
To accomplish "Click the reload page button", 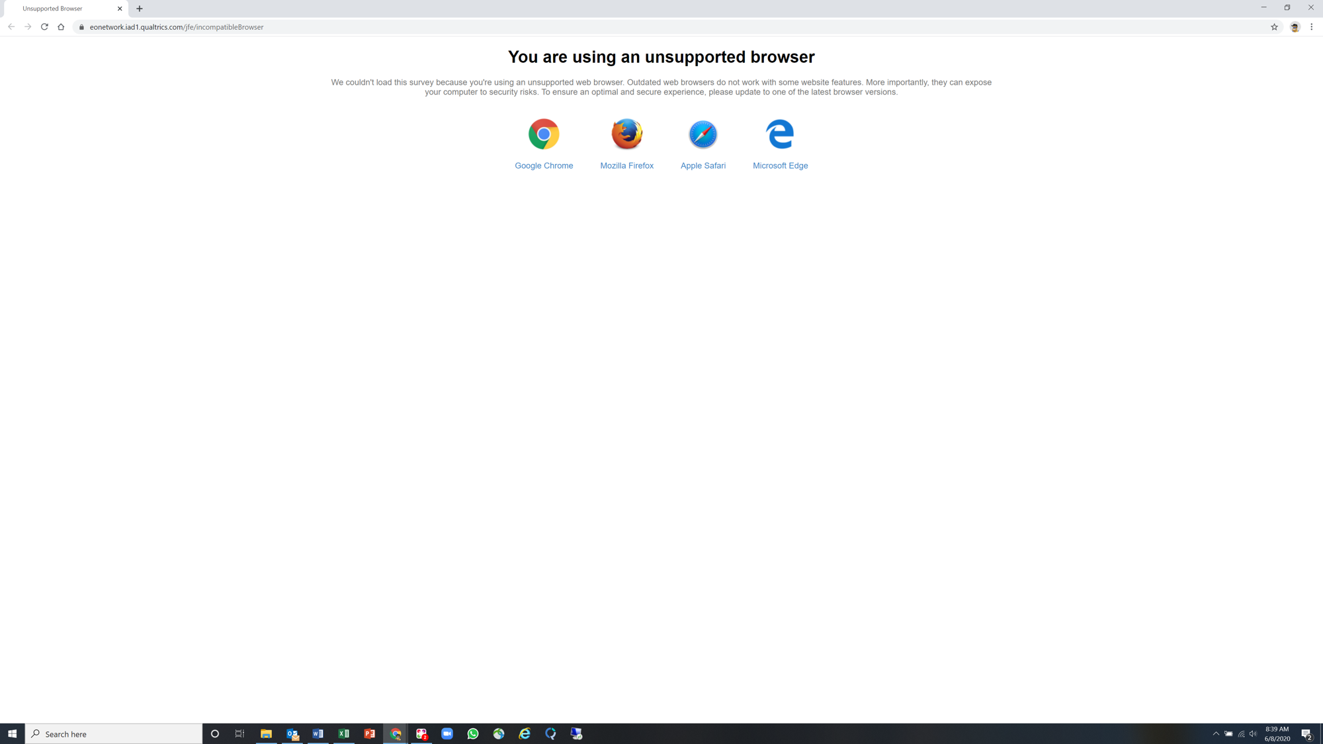I will (x=44, y=27).
